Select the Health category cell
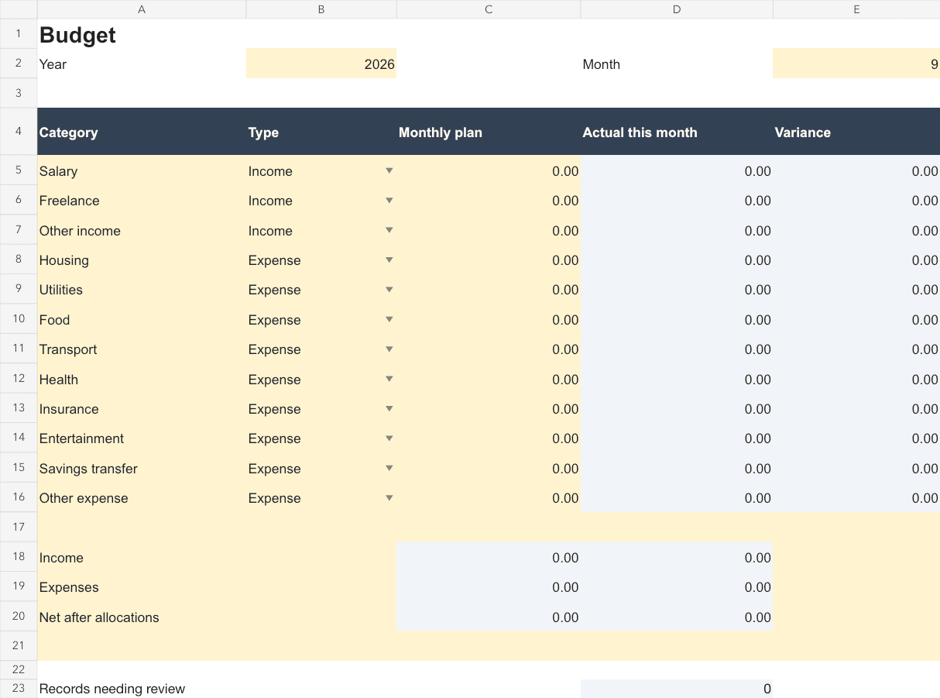940x698 pixels. pos(142,379)
